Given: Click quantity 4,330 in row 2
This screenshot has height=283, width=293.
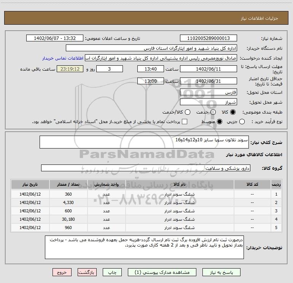Looking at the screenshot, I should click(x=68, y=202).
